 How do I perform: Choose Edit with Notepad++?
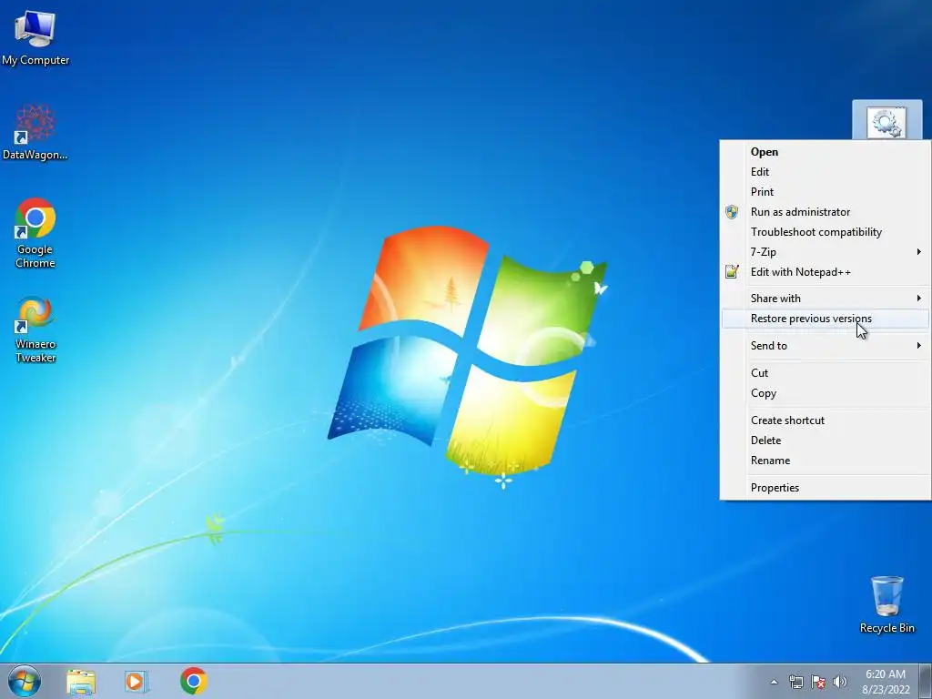[x=826, y=272]
